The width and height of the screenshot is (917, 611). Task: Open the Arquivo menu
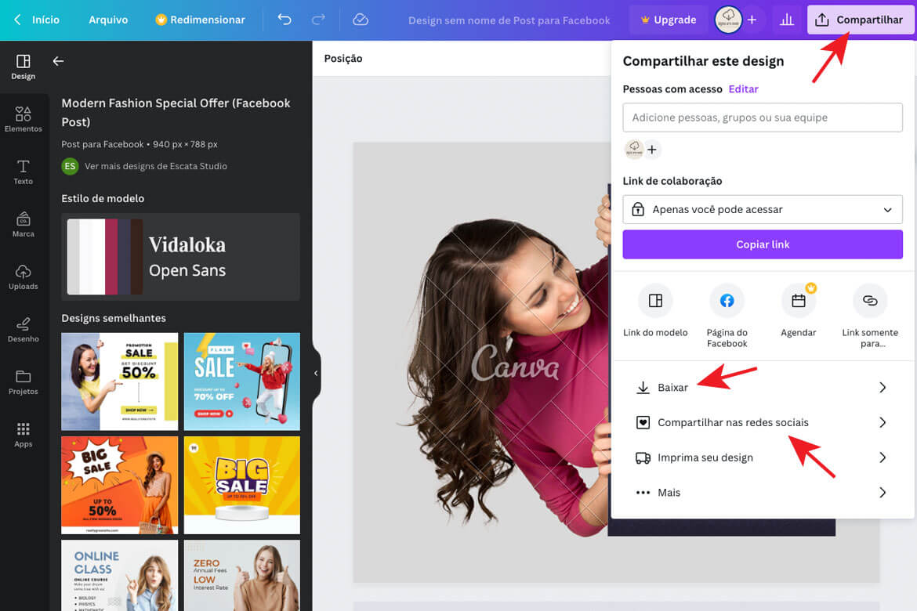coord(107,20)
